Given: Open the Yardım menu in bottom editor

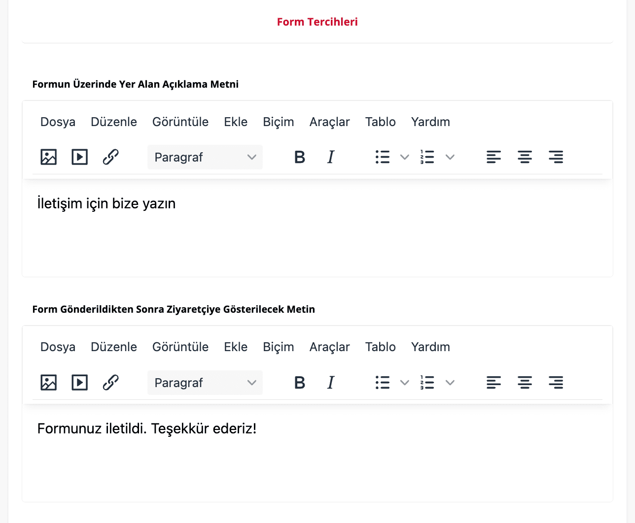Looking at the screenshot, I should tap(430, 347).
